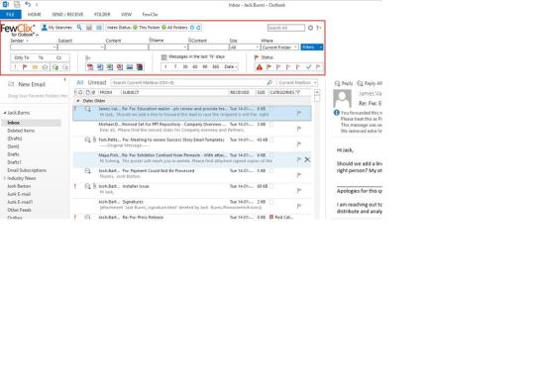The width and height of the screenshot is (535, 379).
Task: Open the Date dropdown in days filter
Action: 230,67
